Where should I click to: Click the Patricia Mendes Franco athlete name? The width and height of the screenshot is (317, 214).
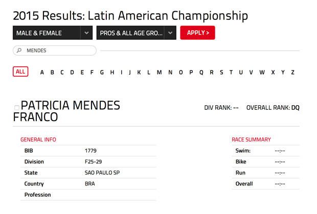point(66,111)
